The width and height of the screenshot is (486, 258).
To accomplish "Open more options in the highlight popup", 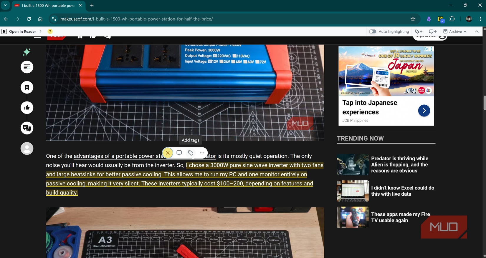I will coord(202,153).
